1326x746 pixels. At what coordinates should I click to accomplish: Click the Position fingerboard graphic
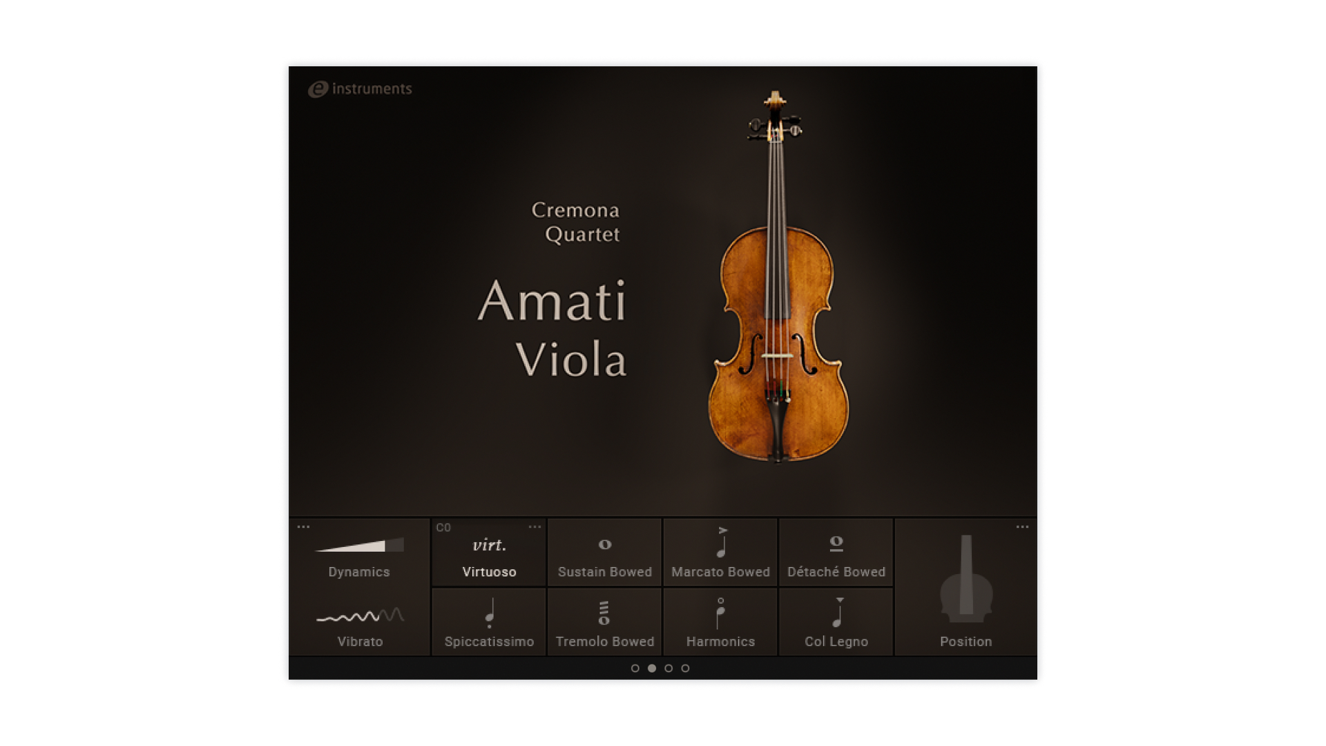click(966, 579)
